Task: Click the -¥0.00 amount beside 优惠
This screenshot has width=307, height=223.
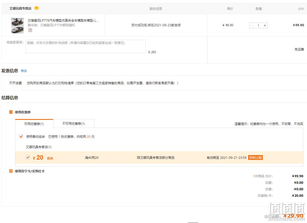Action: coord(298,189)
